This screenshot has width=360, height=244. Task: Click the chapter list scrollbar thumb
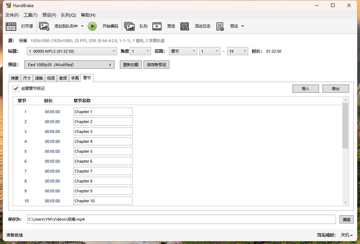click(x=345, y=126)
